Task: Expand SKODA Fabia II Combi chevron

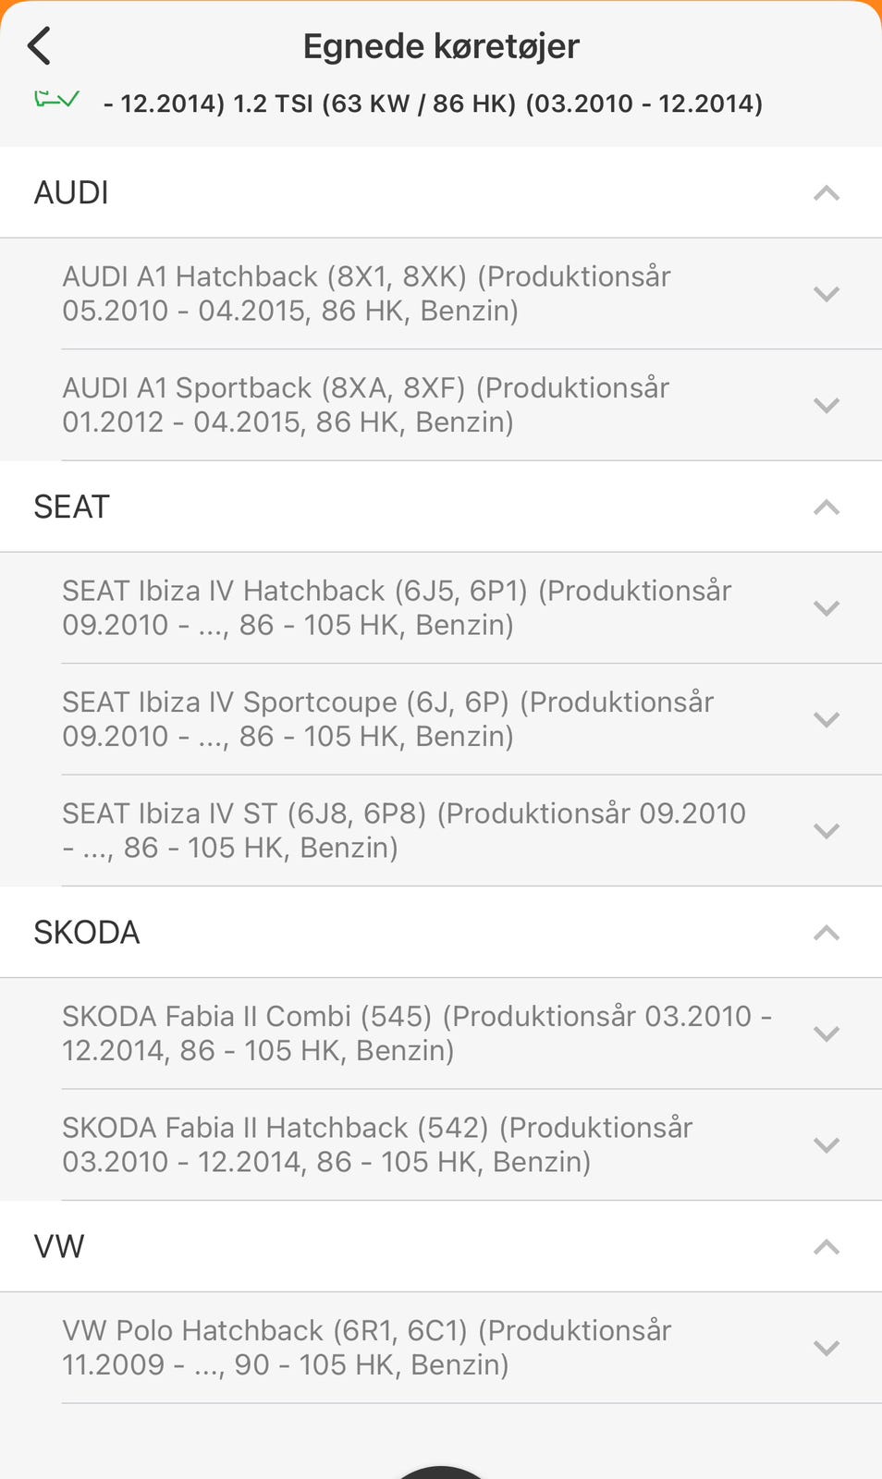Action: (826, 1033)
